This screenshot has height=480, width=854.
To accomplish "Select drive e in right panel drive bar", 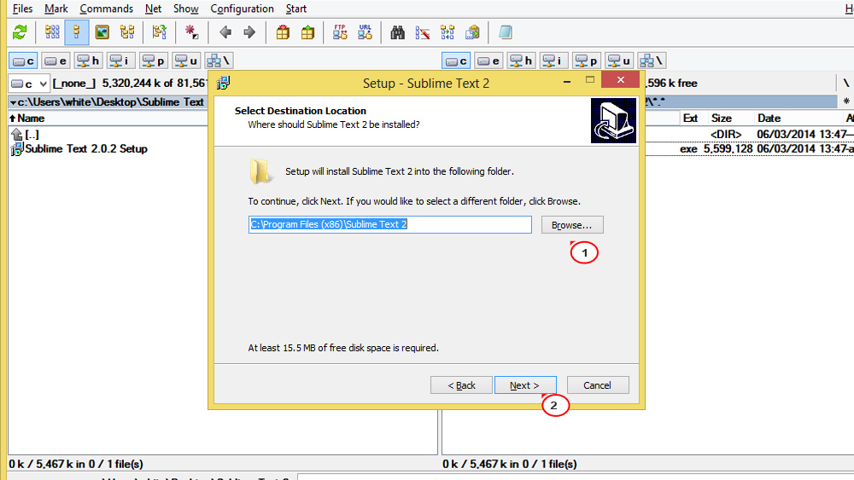I will click(x=488, y=61).
